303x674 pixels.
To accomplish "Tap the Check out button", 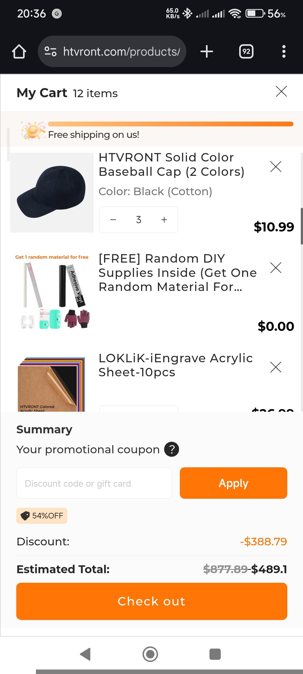I will tap(151, 601).
